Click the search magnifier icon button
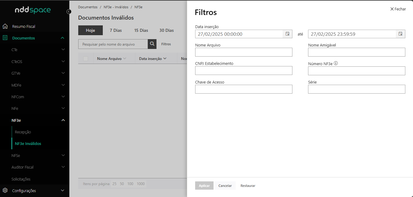413x197 pixels. point(152,44)
